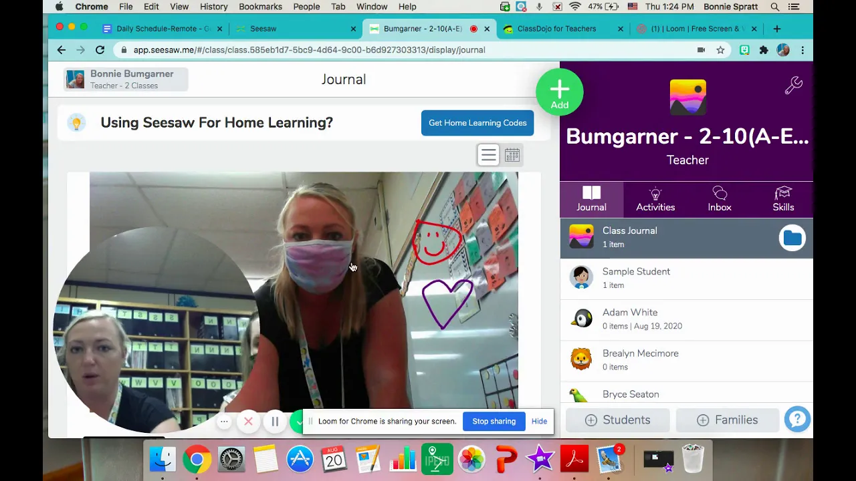Screen dimensions: 856x481
Task: Select the Journal tab
Action: pyautogui.click(x=591, y=199)
